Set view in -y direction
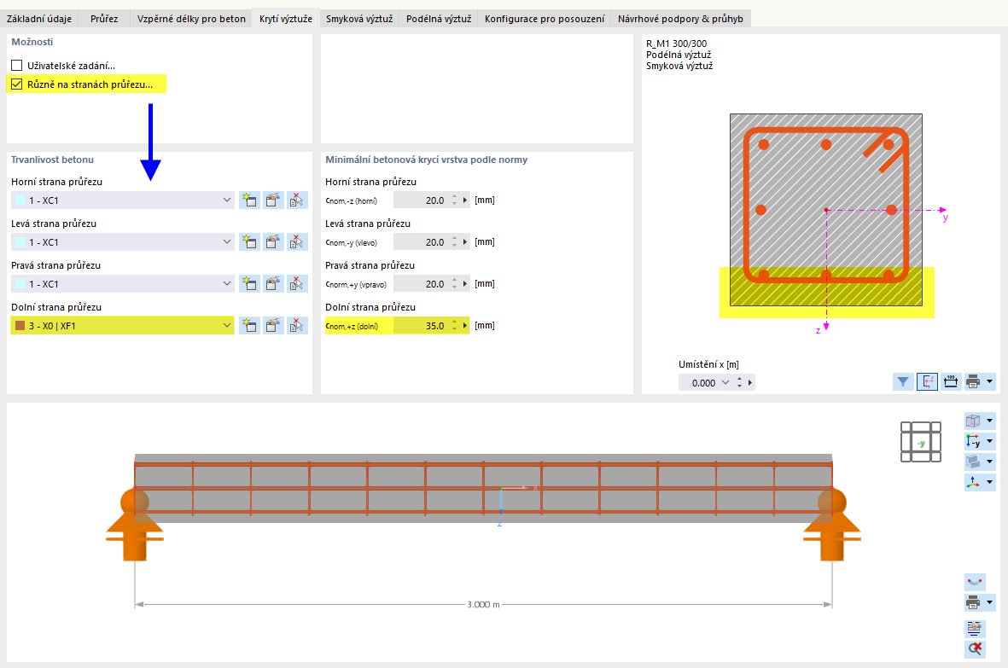1008x668 pixels. 973,441
